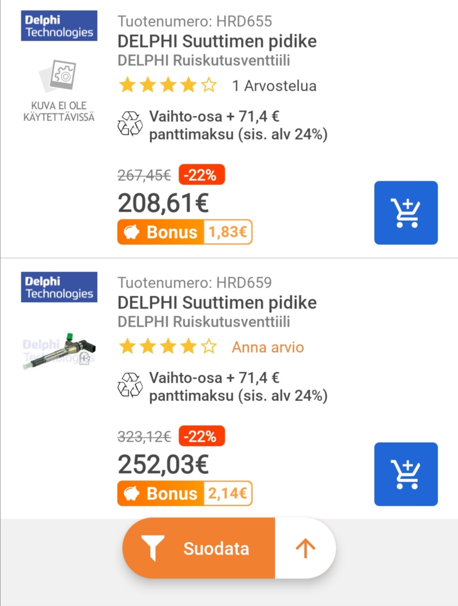Add HRD659 injector to cart
Viewport: 458px width, 606px height.
(x=406, y=474)
